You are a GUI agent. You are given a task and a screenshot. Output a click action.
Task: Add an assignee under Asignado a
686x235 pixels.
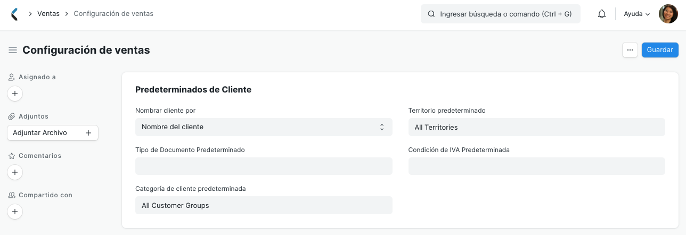click(15, 94)
